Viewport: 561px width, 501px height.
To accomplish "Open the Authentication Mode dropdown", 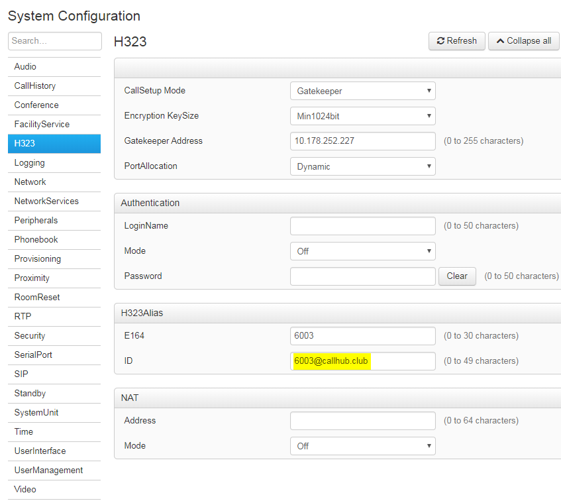I will click(363, 251).
